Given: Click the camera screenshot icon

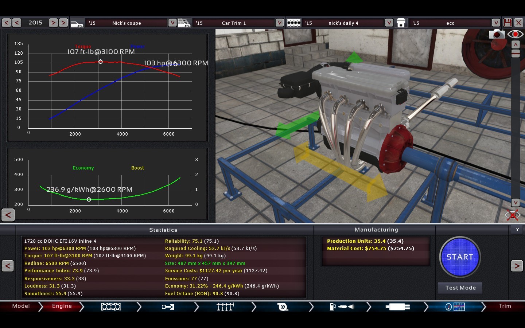Looking at the screenshot, I should tap(496, 35).
